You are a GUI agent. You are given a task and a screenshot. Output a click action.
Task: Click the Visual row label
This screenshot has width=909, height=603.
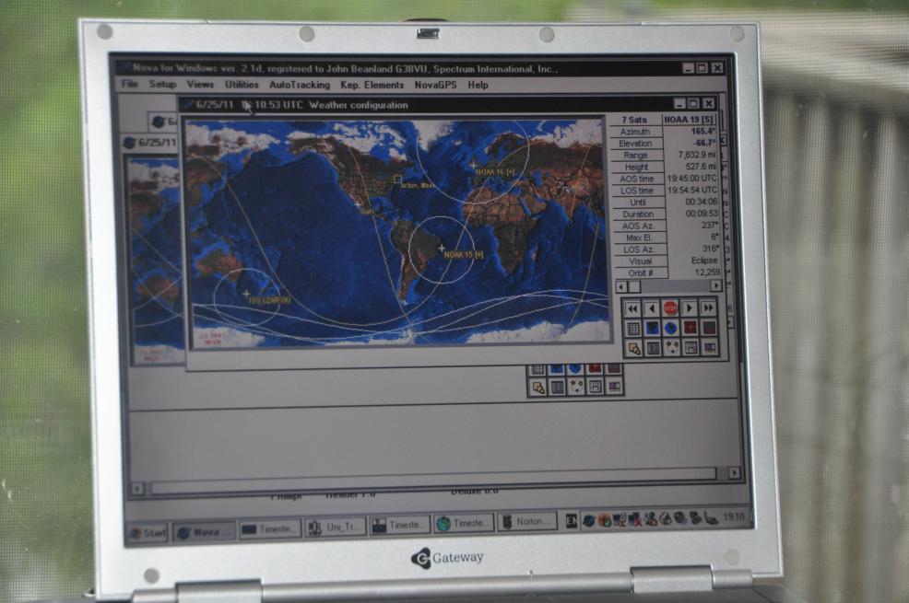click(x=640, y=261)
